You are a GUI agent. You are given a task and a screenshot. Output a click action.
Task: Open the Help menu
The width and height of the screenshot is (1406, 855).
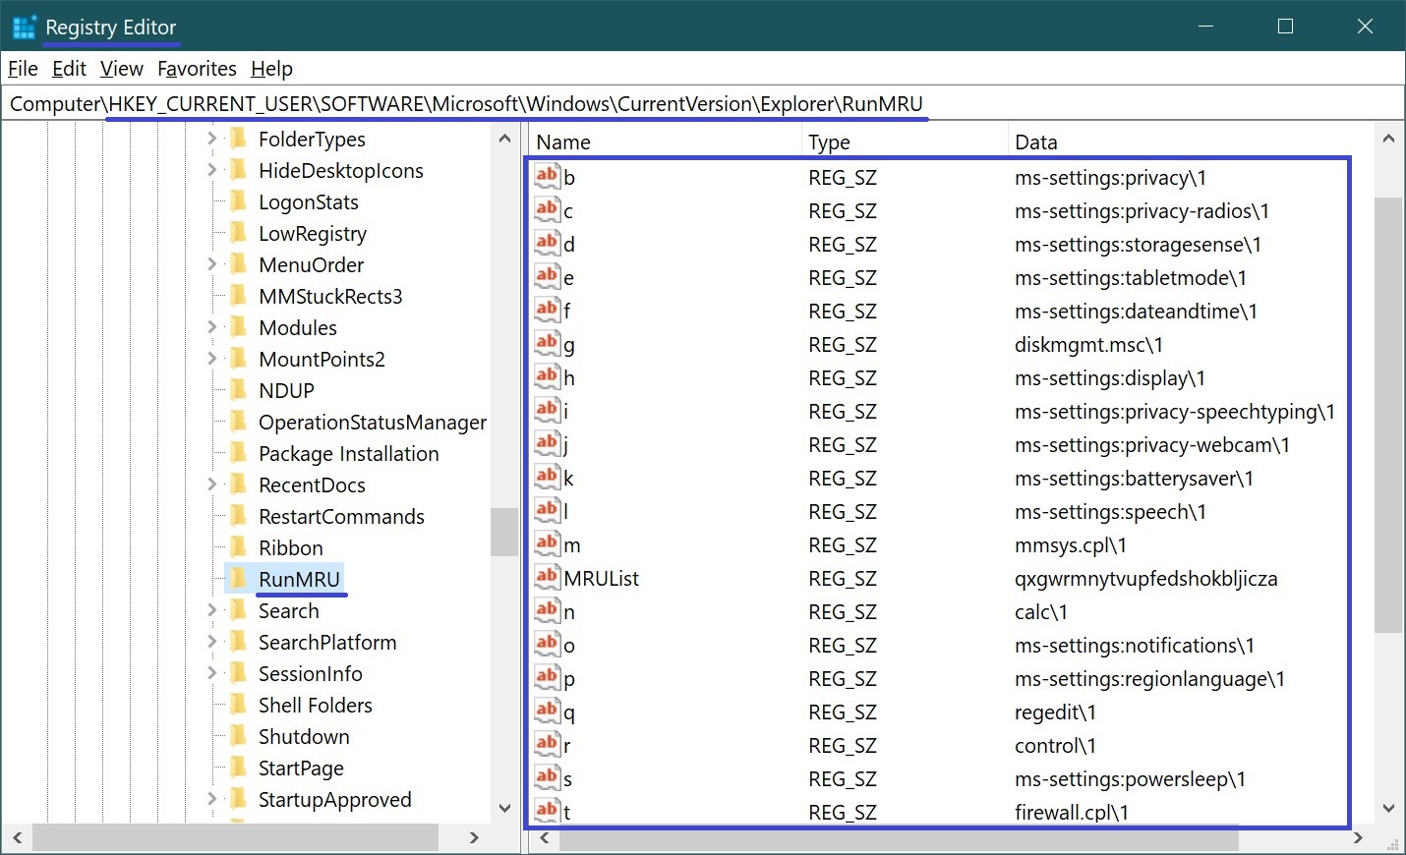pyautogui.click(x=271, y=68)
